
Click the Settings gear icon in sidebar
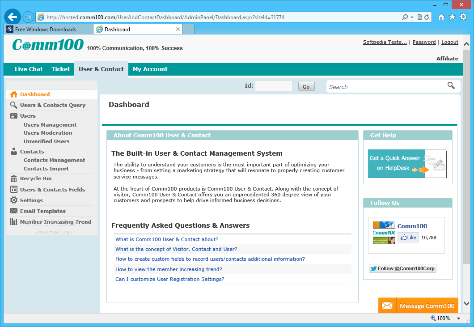click(x=14, y=200)
